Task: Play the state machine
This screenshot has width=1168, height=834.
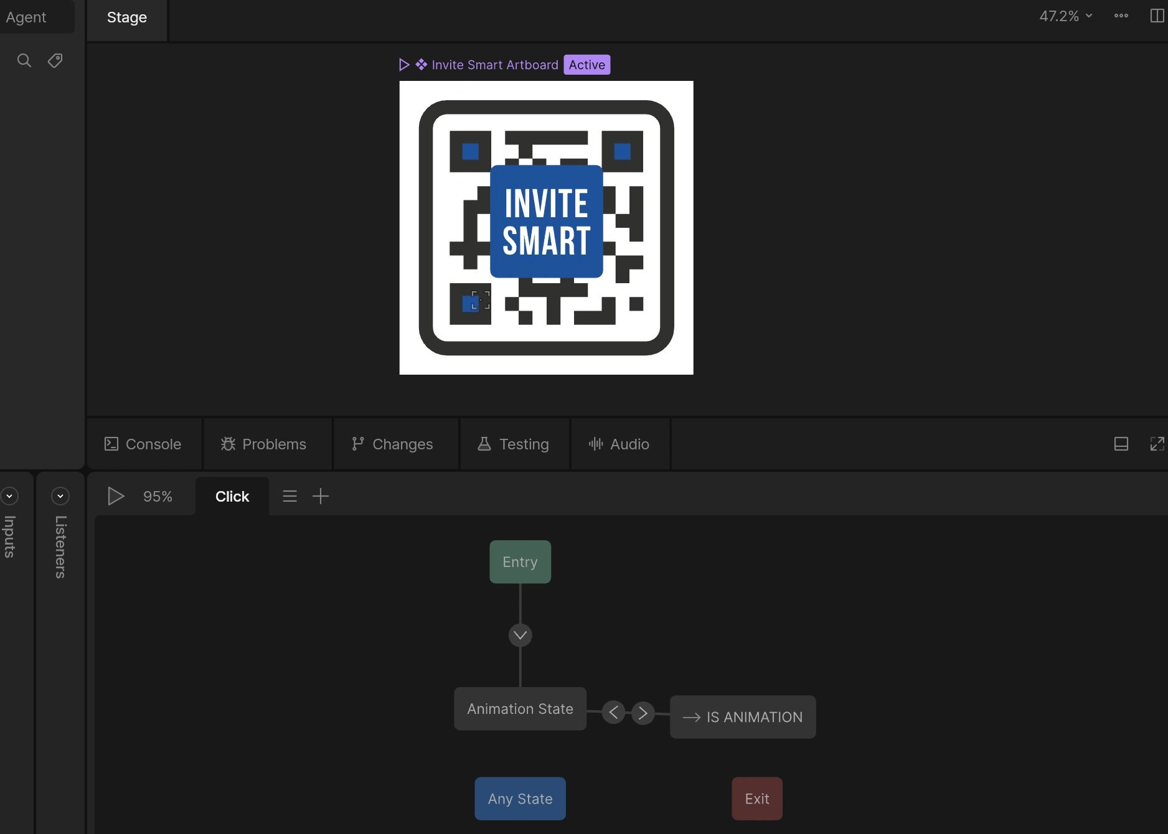Action: [116, 496]
